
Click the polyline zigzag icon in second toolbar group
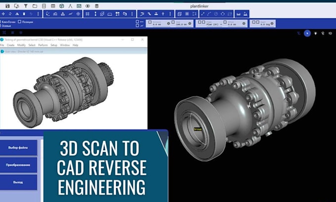click(x=71, y=14)
